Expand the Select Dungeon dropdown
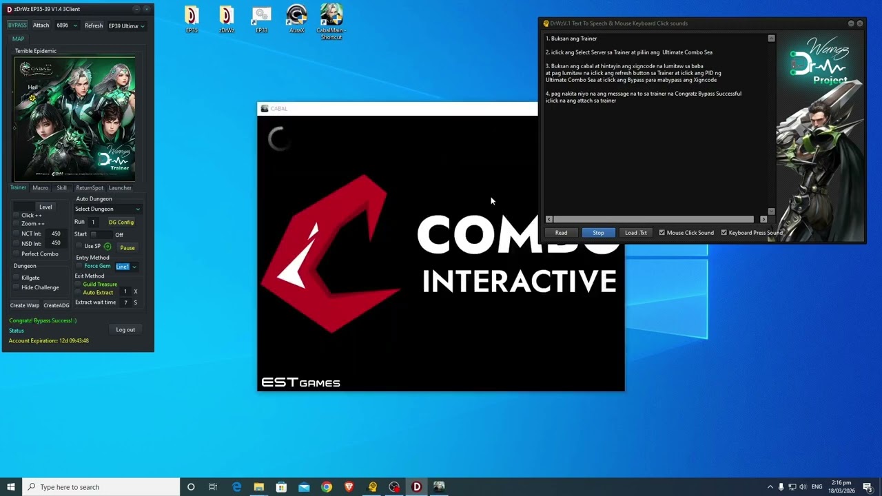 [x=107, y=209]
